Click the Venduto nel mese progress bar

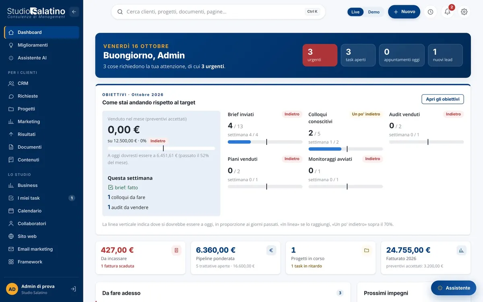(161, 148)
